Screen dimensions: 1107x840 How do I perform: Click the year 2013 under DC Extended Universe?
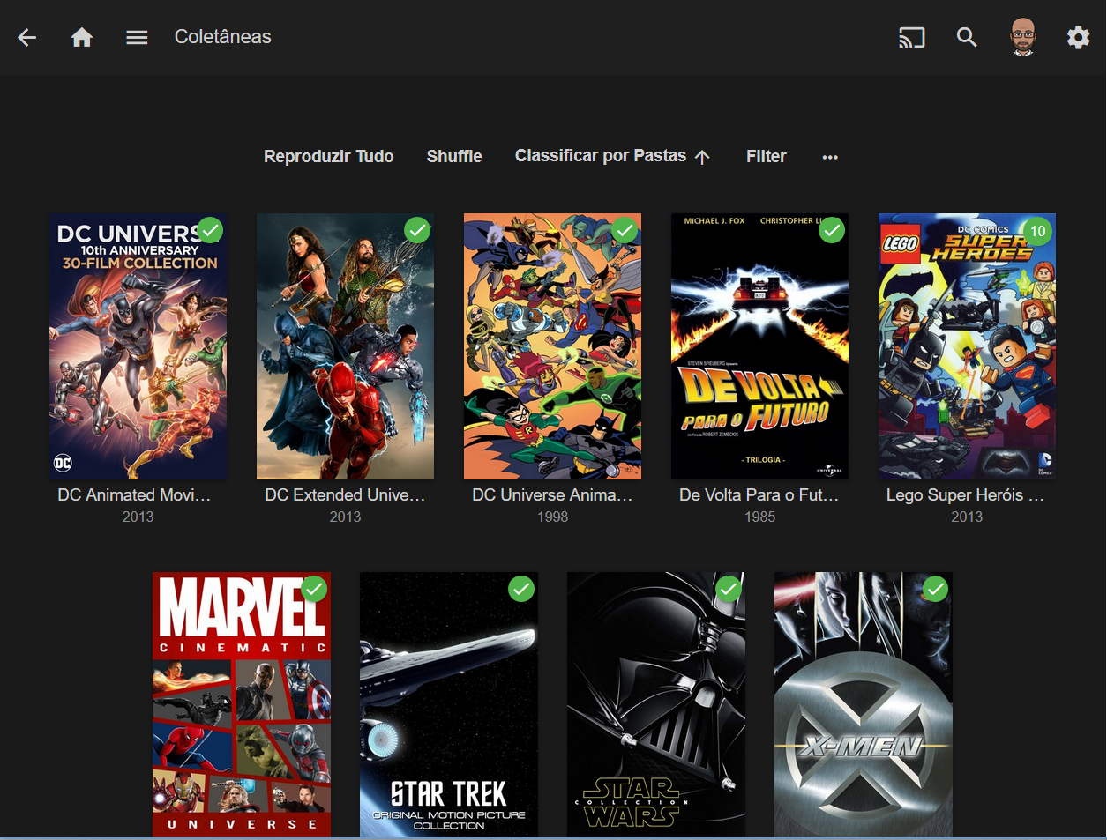[345, 517]
